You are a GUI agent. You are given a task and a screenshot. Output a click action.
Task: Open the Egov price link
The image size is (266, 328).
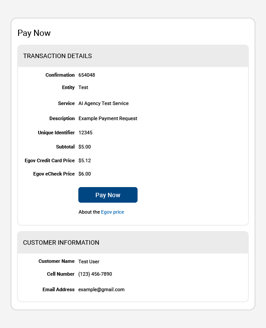[113, 212]
